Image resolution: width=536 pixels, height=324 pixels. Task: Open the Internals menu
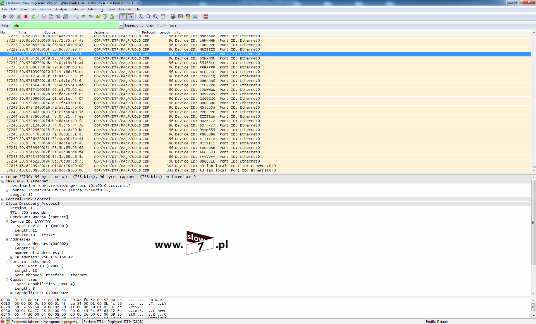coord(125,9)
